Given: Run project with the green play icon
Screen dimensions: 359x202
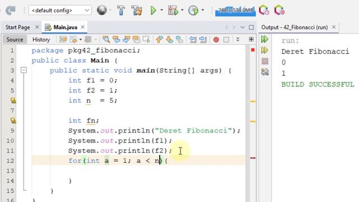Looking at the screenshot, I should tap(153, 10).
